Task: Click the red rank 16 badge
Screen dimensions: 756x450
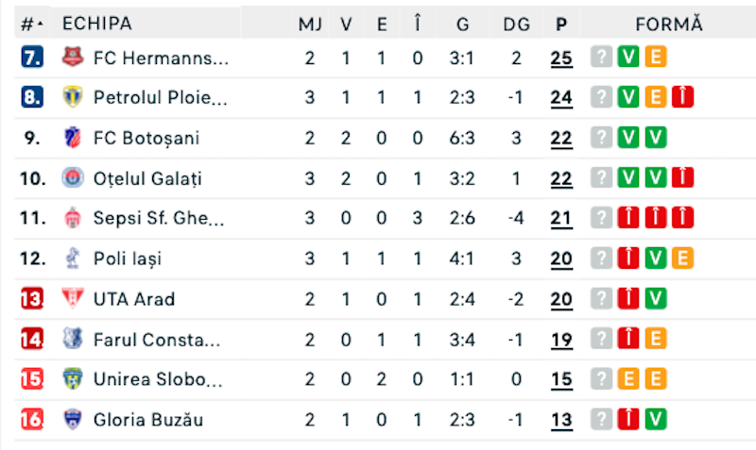Action: [32, 419]
